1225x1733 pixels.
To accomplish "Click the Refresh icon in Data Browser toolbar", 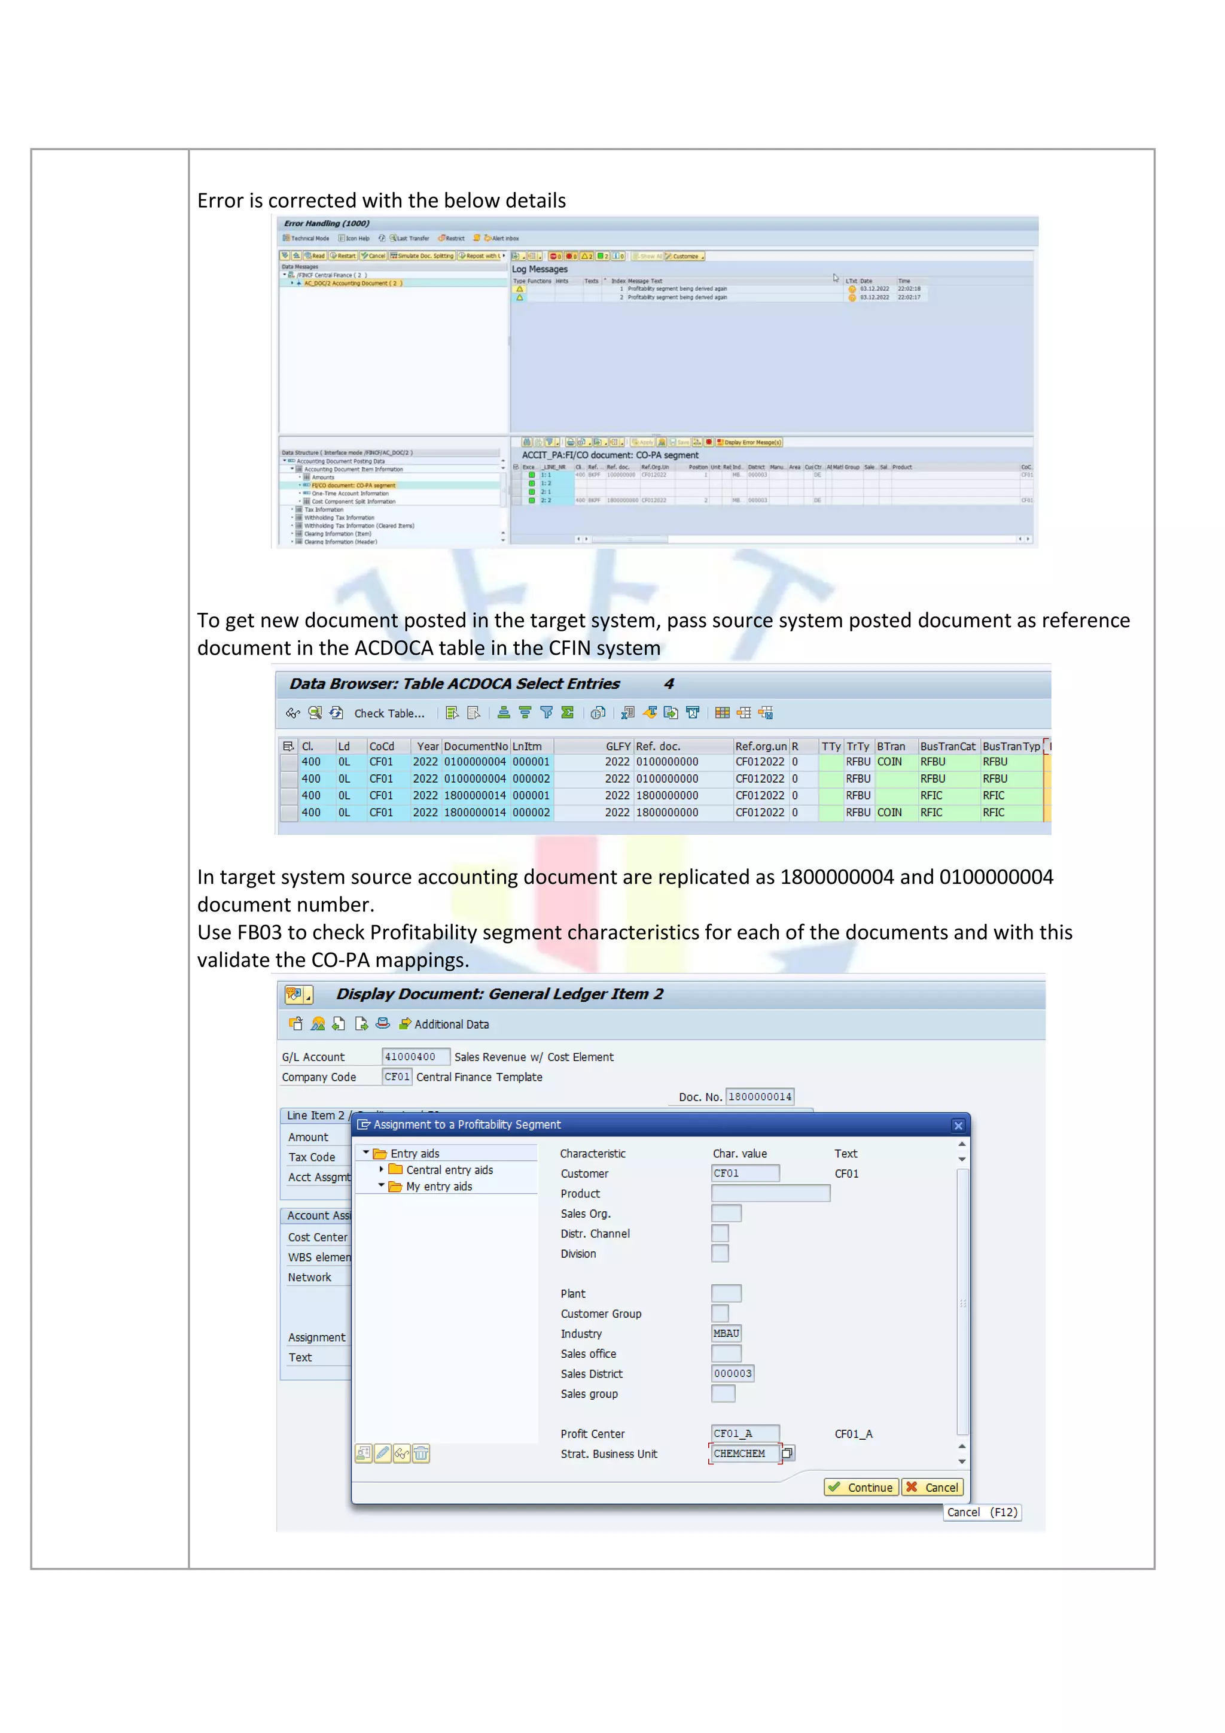I will (x=336, y=713).
